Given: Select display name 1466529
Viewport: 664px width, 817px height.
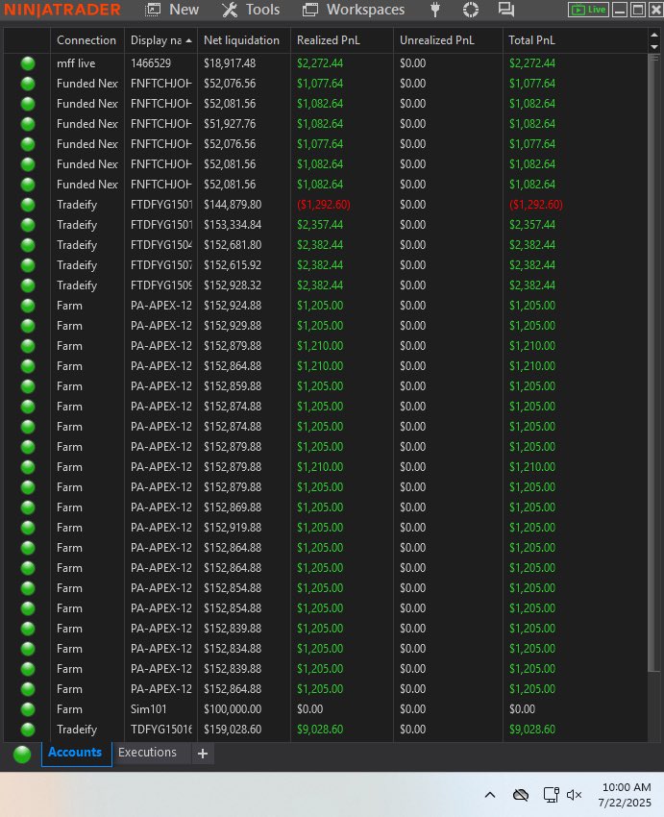Looking at the screenshot, I should click(151, 63).
